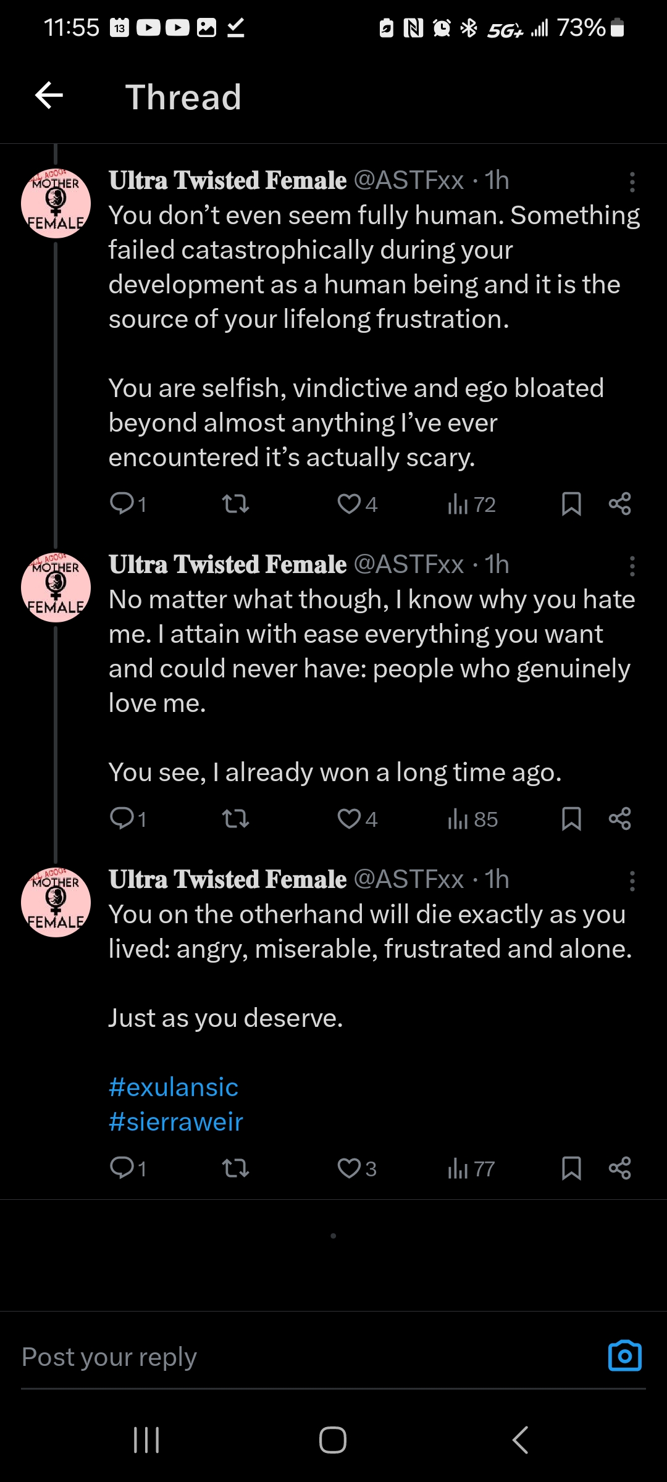Viewport: 667px width, 1482px height.
Task: Reply to the "fully human" post
Action: (x=128, y=504)
